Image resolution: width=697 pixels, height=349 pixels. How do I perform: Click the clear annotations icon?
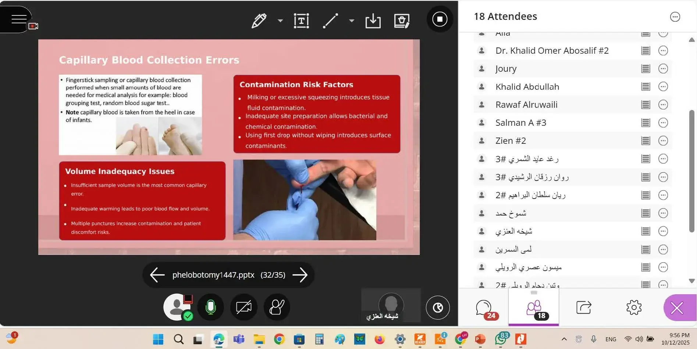[402, 21]
